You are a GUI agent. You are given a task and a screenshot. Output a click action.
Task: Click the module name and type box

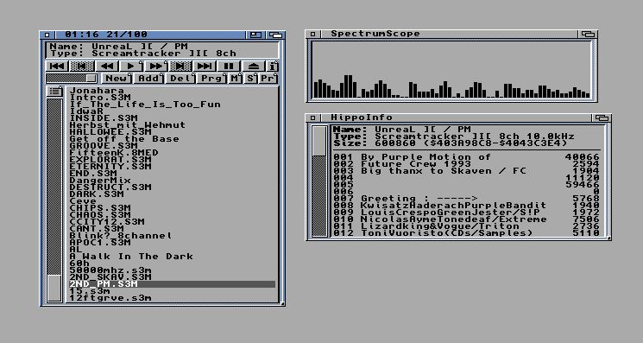162,50
